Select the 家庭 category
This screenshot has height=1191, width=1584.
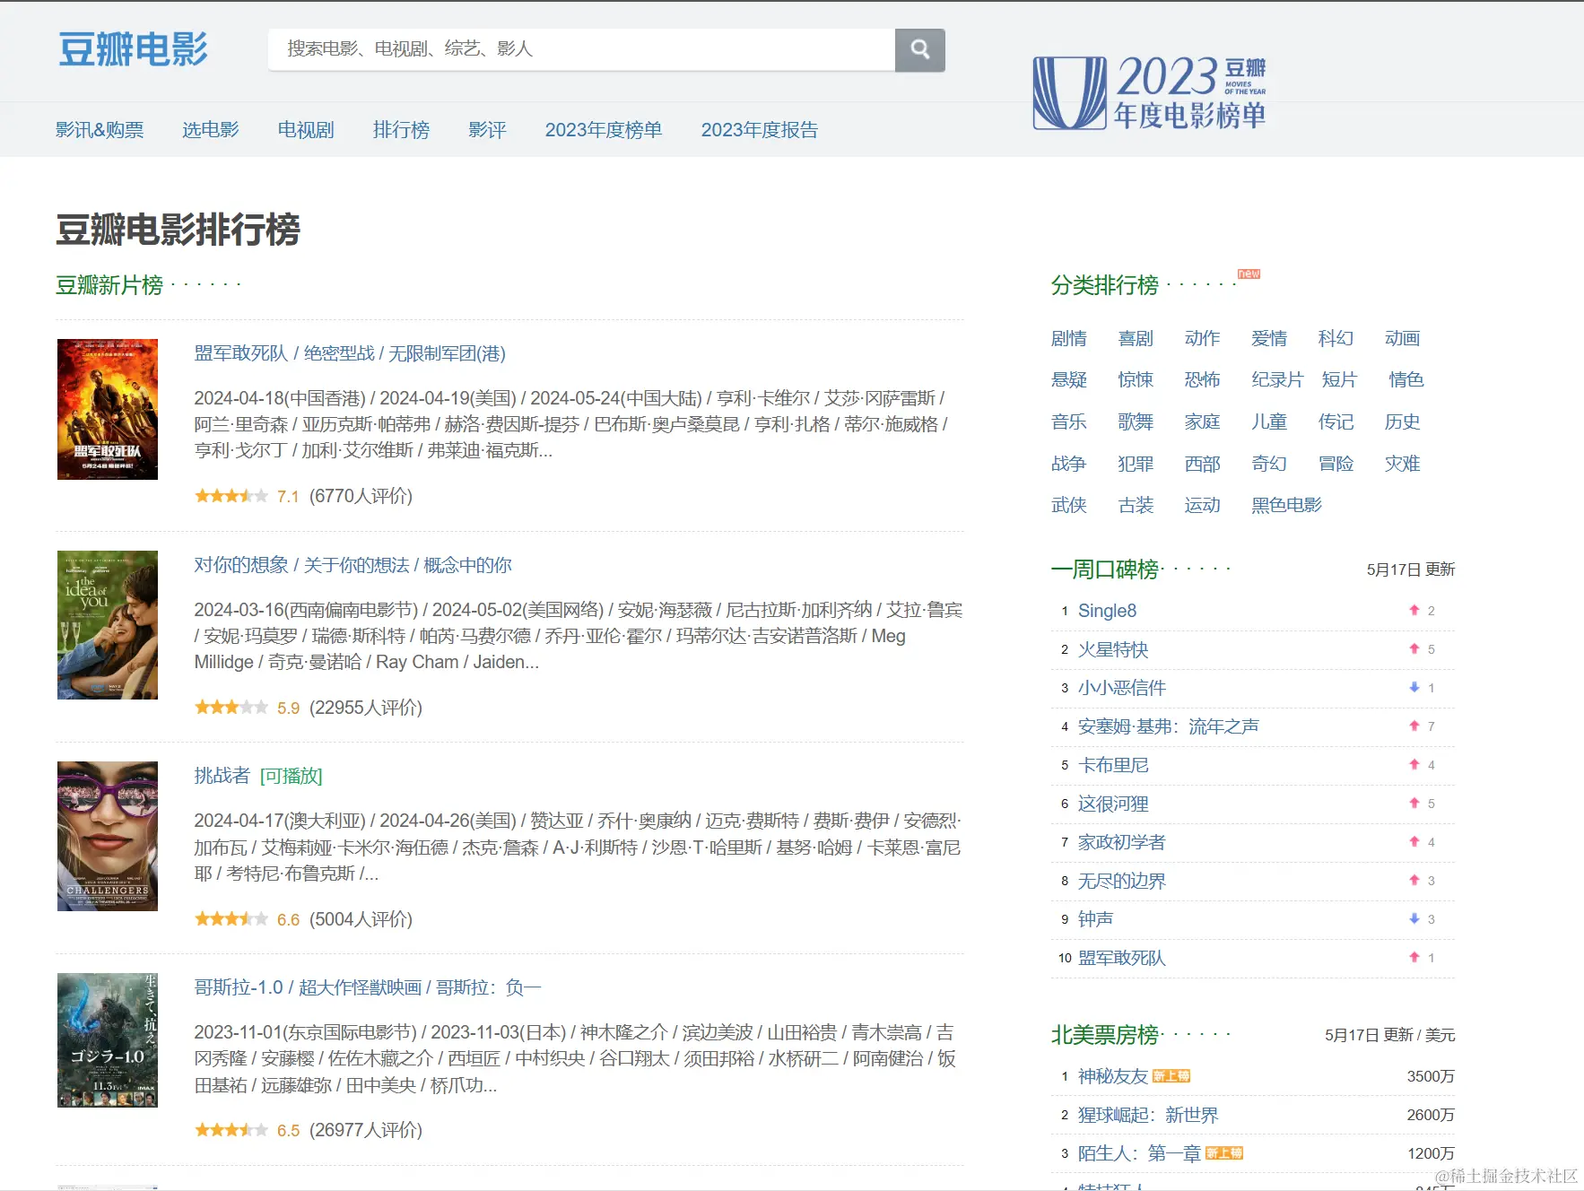[x=1202, y=422]
